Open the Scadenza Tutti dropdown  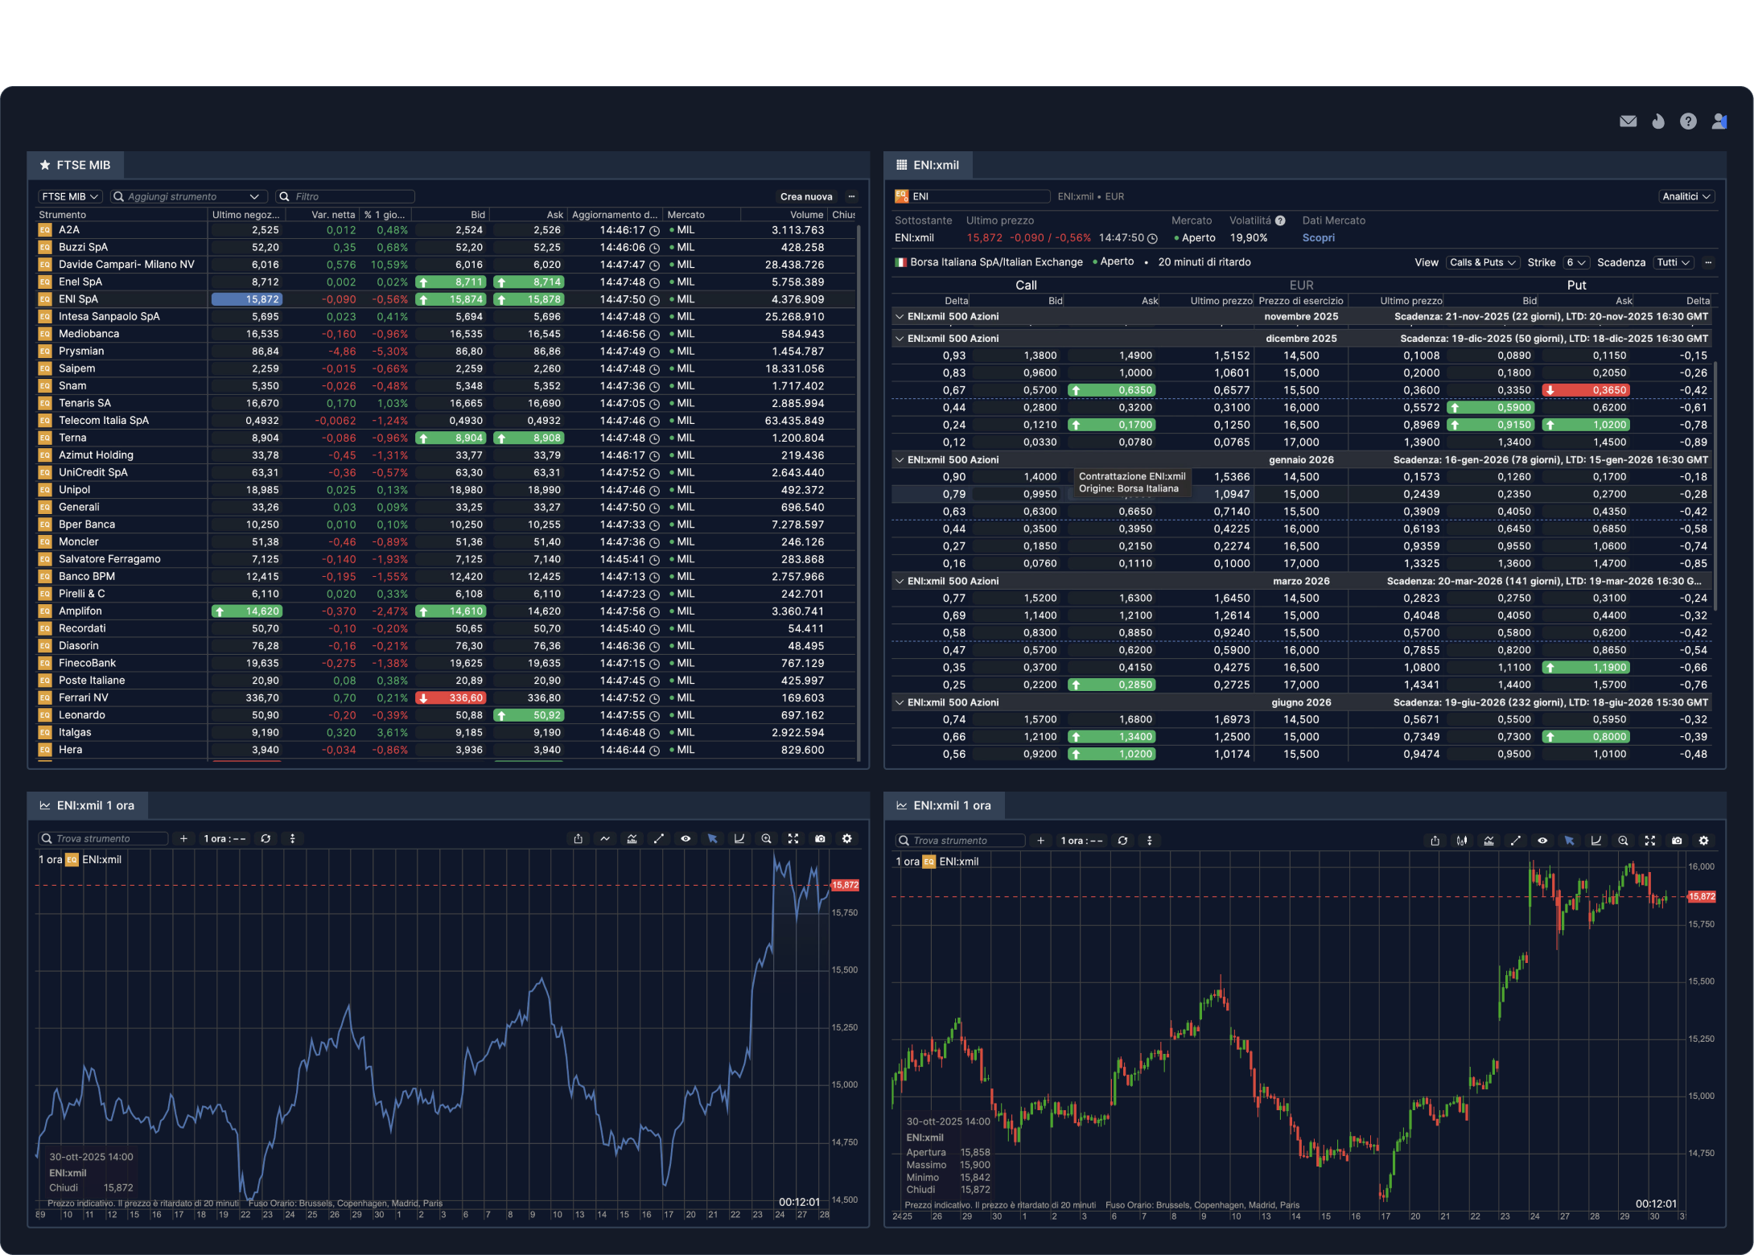[1674, 262]
